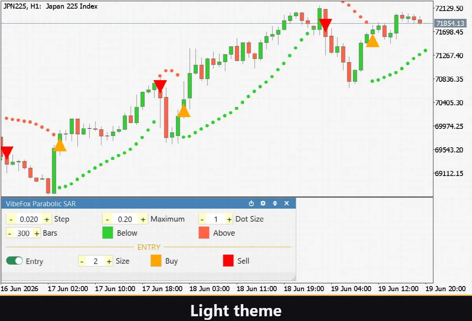Increase the Maximum value with plus button
Viewport: 472px width, 321px height.
click(144, 219)
